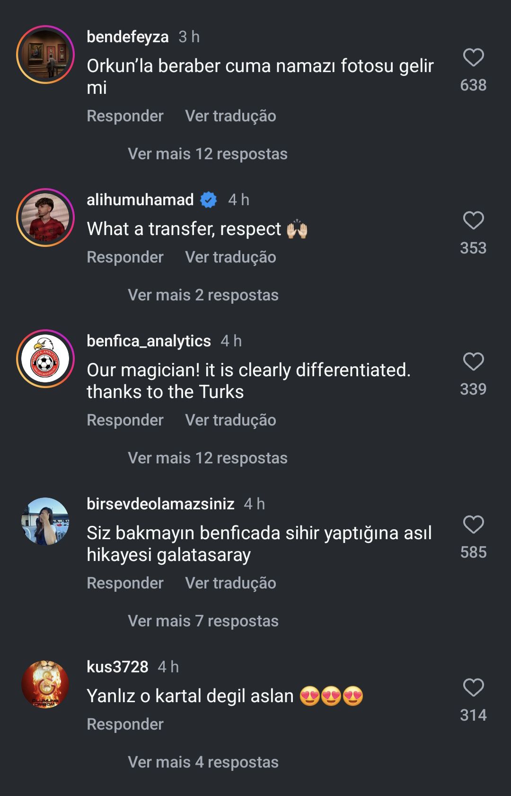Image resolution: width=511 pixels, height=796 pixels.
Task: Translate benfica_analytics' comment
Action: (x=230, y=420)
